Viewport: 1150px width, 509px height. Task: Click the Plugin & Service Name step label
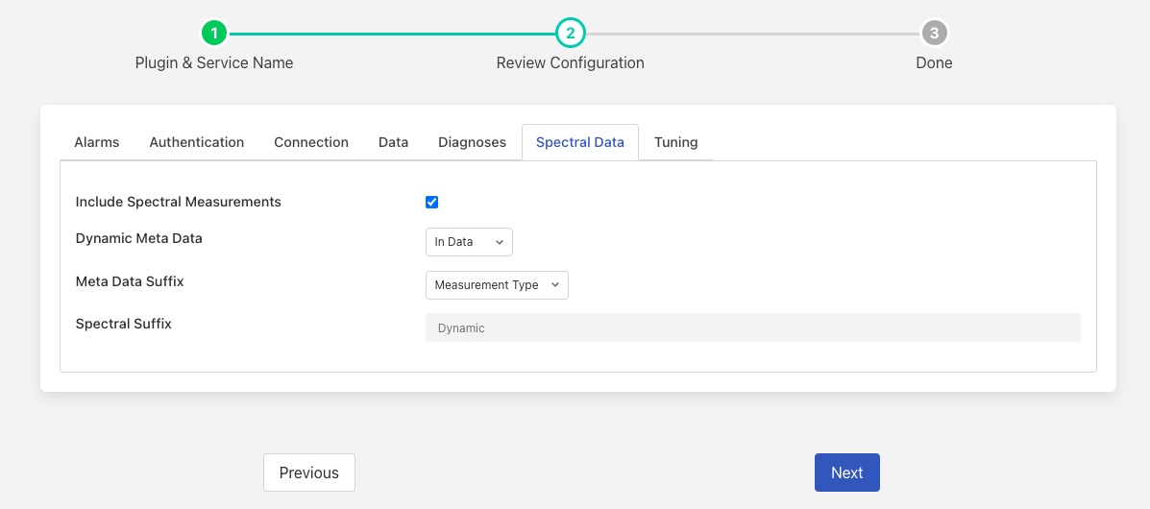pos(214,62)
